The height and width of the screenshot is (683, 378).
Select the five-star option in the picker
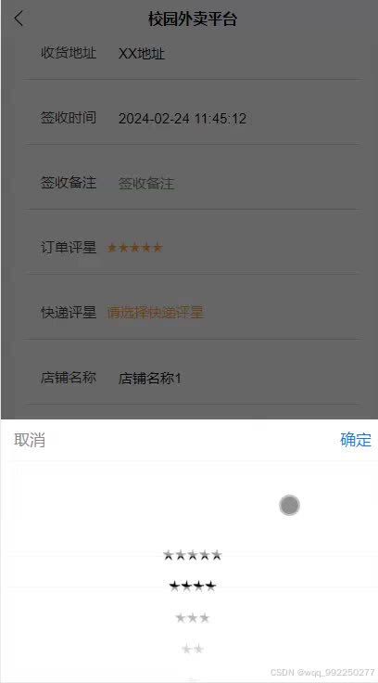click(193, 555)
